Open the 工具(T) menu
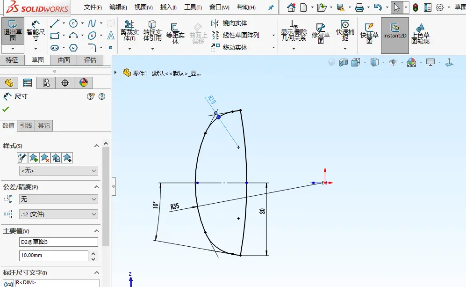Image resolution: width=466 pixels, height=287 pixels. [193, 7]
